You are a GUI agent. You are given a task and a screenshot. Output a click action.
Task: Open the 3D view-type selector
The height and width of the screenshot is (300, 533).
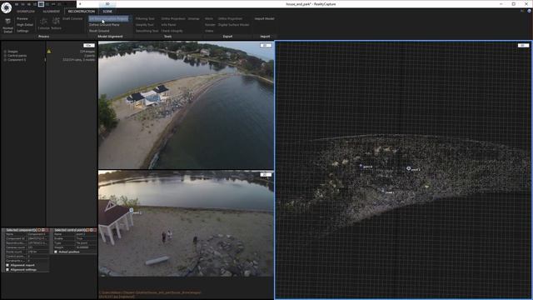523,45
